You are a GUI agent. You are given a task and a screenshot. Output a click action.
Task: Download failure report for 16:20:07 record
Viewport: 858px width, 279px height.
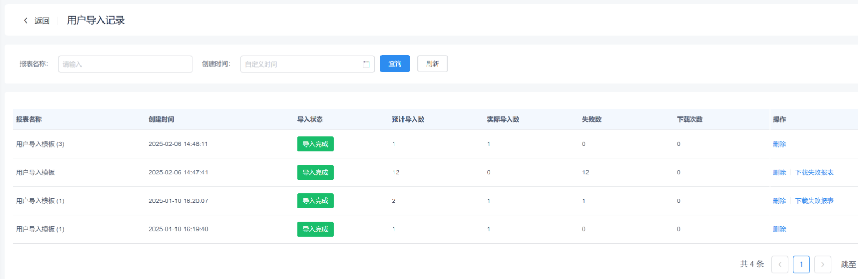click(814, 201)
